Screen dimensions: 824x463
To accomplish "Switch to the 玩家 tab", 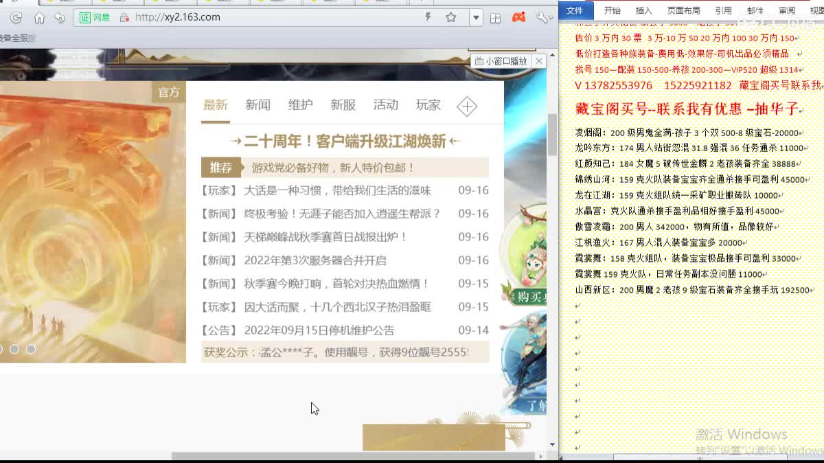I will tap(428, 104).
